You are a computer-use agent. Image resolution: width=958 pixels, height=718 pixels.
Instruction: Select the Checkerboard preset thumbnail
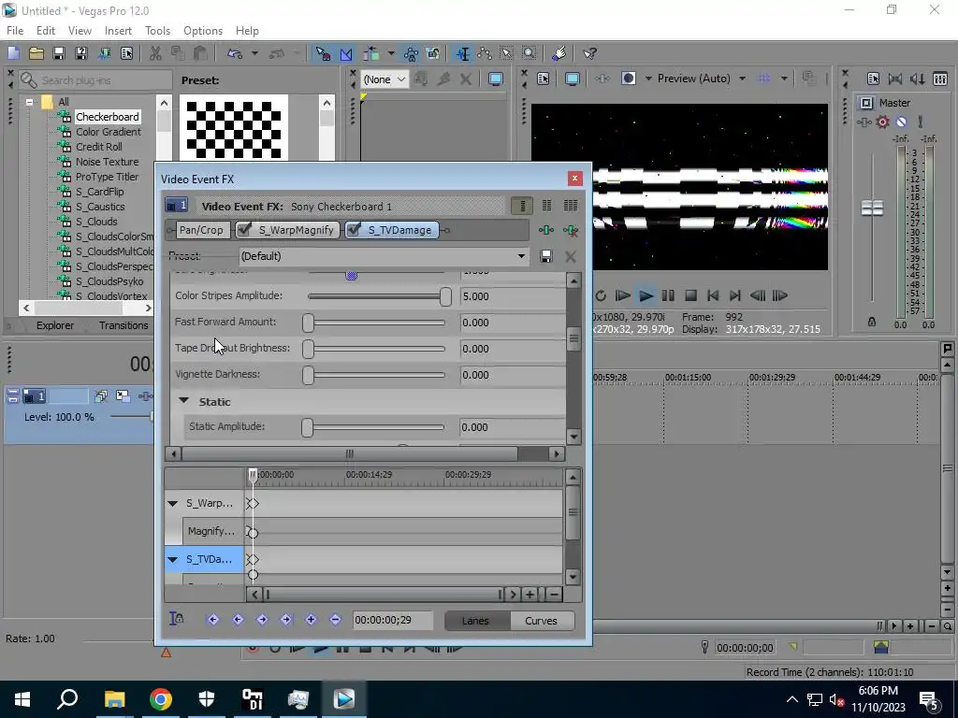pyautogui.click(x=233, y=129)
